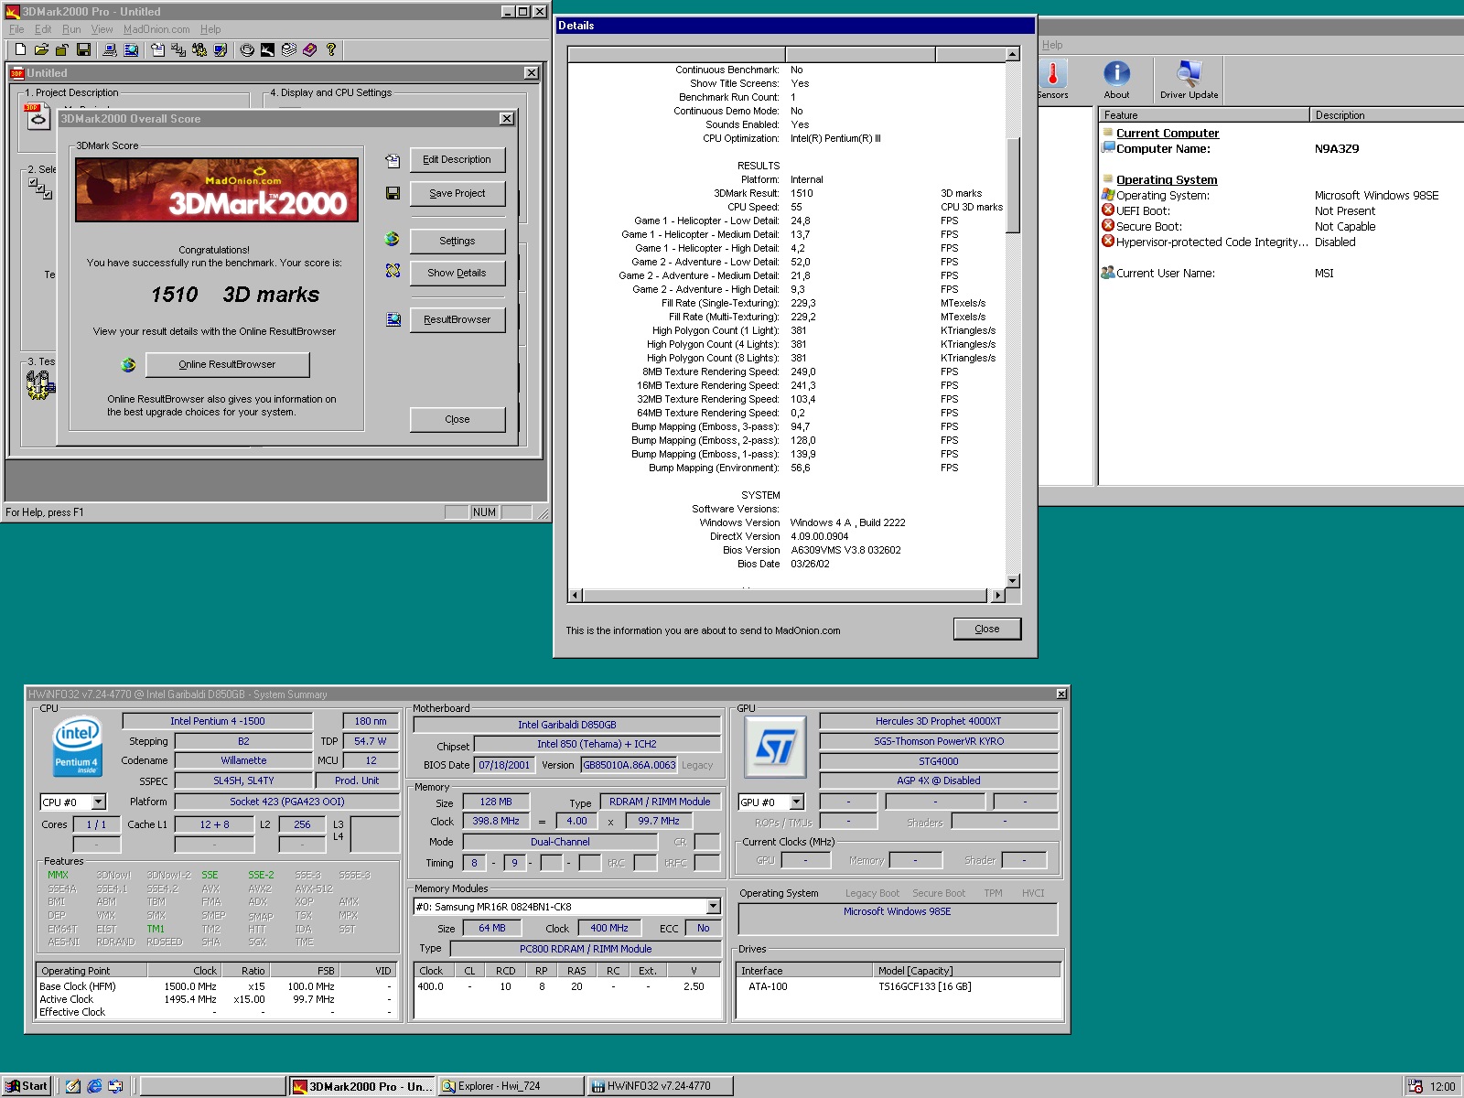Click the Settings button
This screenshot has height=1098, width=1464.
pos(457,241)
